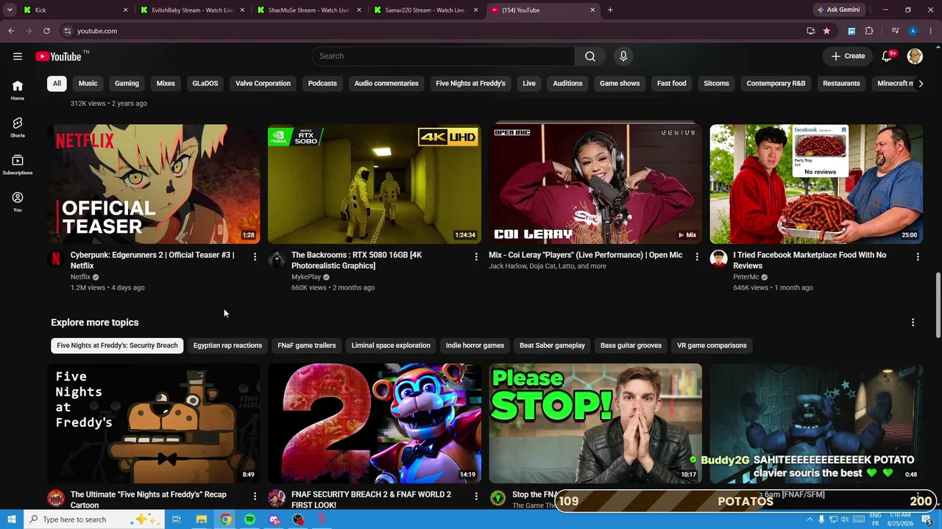942x529 pixels.
Task: Go back in the browser
Action: [x=11, y=31]
